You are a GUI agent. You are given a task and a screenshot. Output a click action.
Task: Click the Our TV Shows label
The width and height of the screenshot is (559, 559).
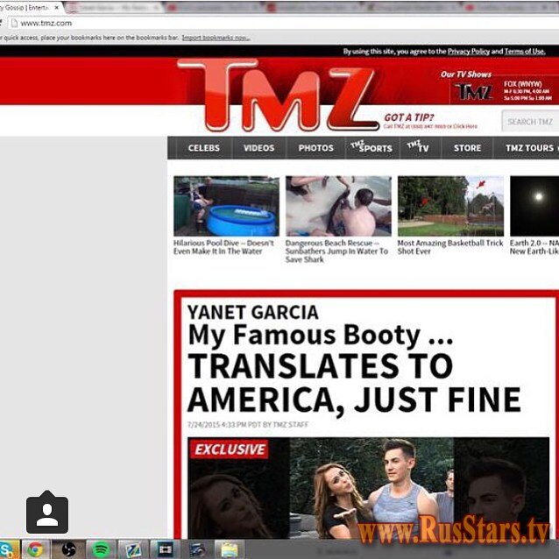click(465, 74)
